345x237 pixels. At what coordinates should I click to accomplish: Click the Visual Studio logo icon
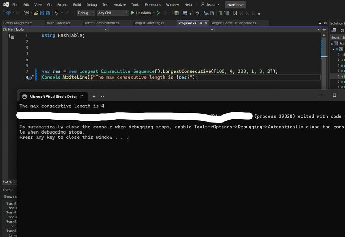click(x=6, y=4)
